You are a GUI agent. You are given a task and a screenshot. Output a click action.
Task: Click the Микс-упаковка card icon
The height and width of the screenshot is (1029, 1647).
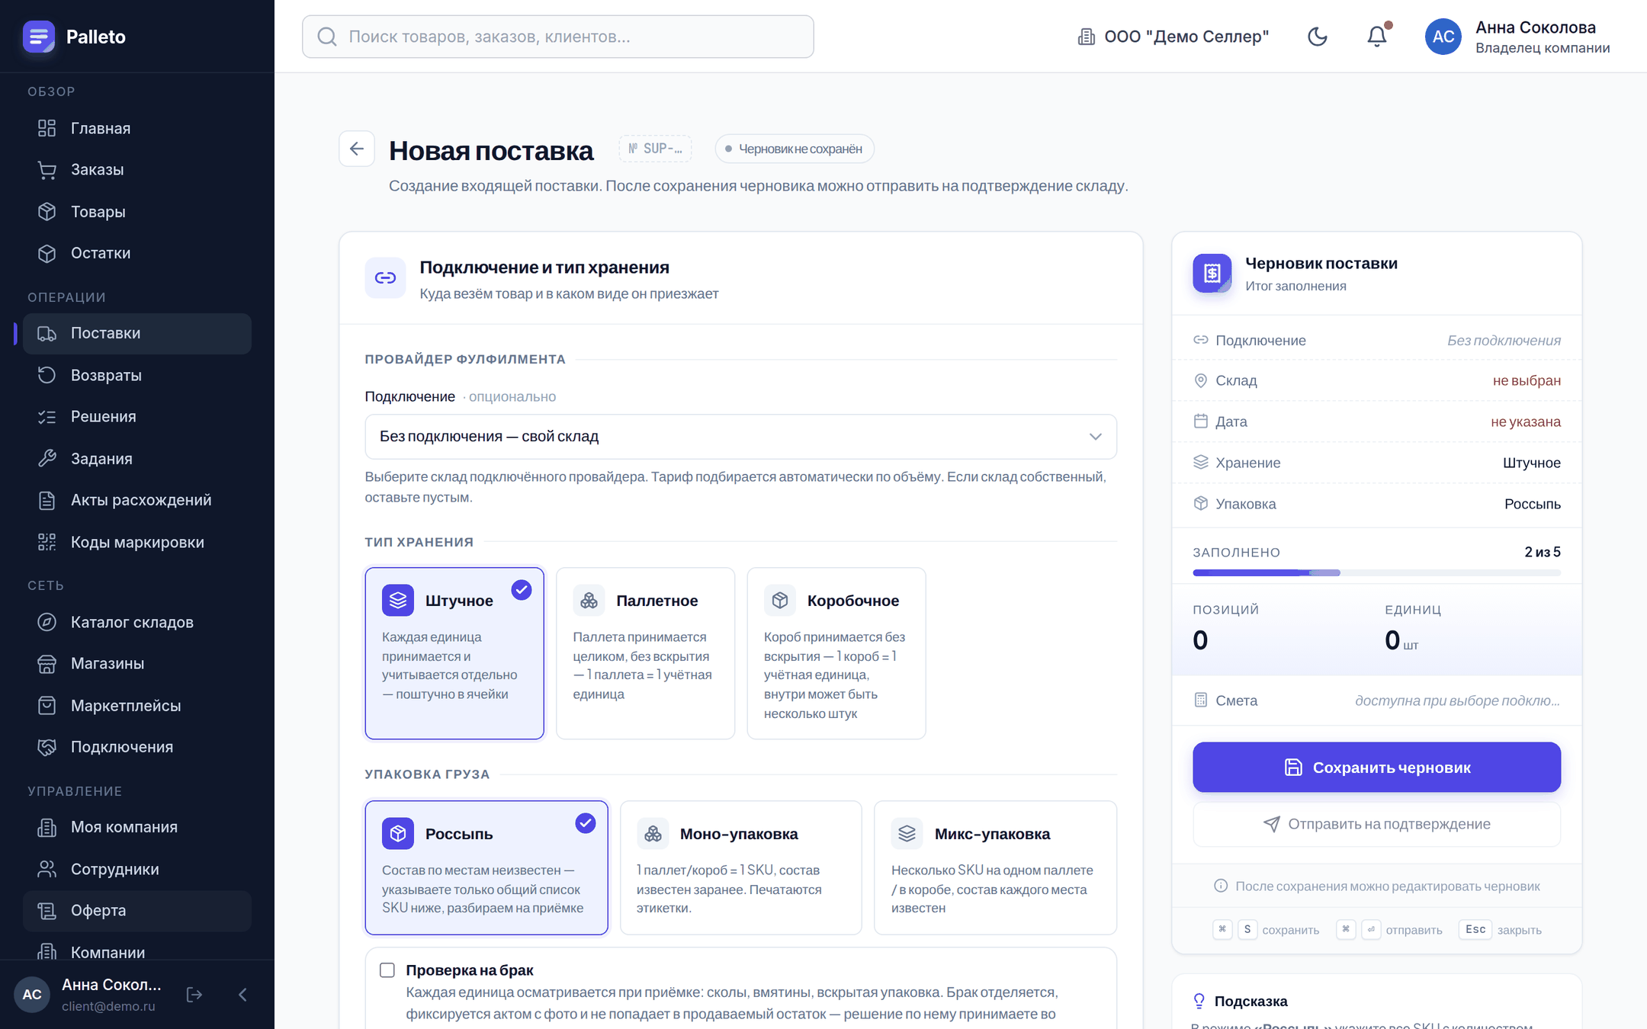coord(907,834)
